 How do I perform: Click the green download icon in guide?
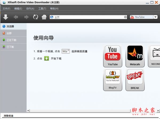(46, 58)
